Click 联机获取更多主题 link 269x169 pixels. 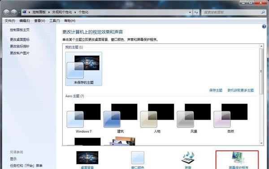pyautogui.click(x=240, y=90)
